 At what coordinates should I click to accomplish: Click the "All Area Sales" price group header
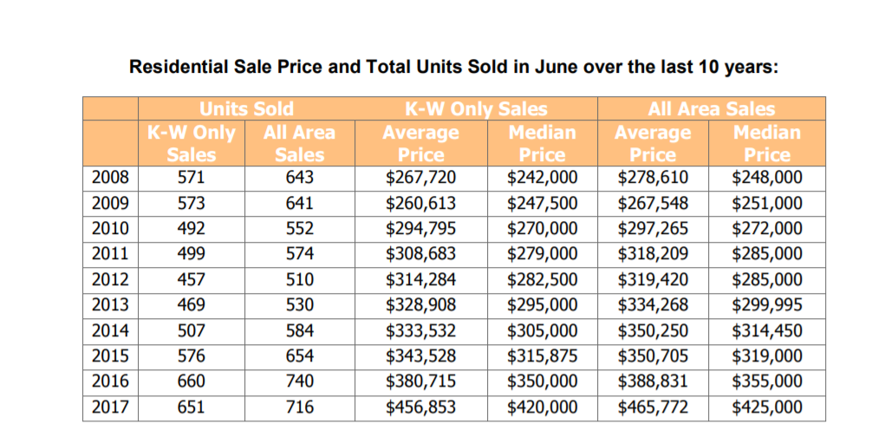[711, 109]
